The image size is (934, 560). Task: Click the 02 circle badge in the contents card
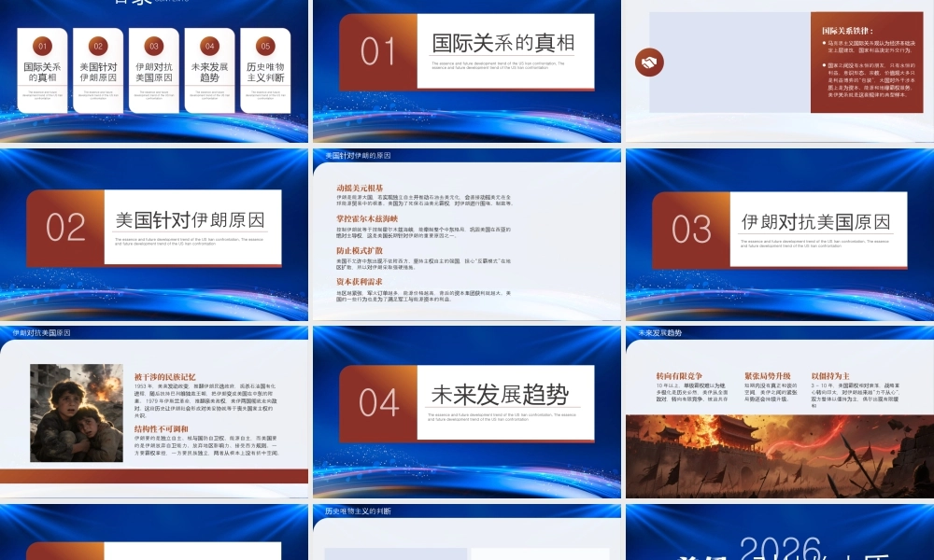(x=98, y=46)
